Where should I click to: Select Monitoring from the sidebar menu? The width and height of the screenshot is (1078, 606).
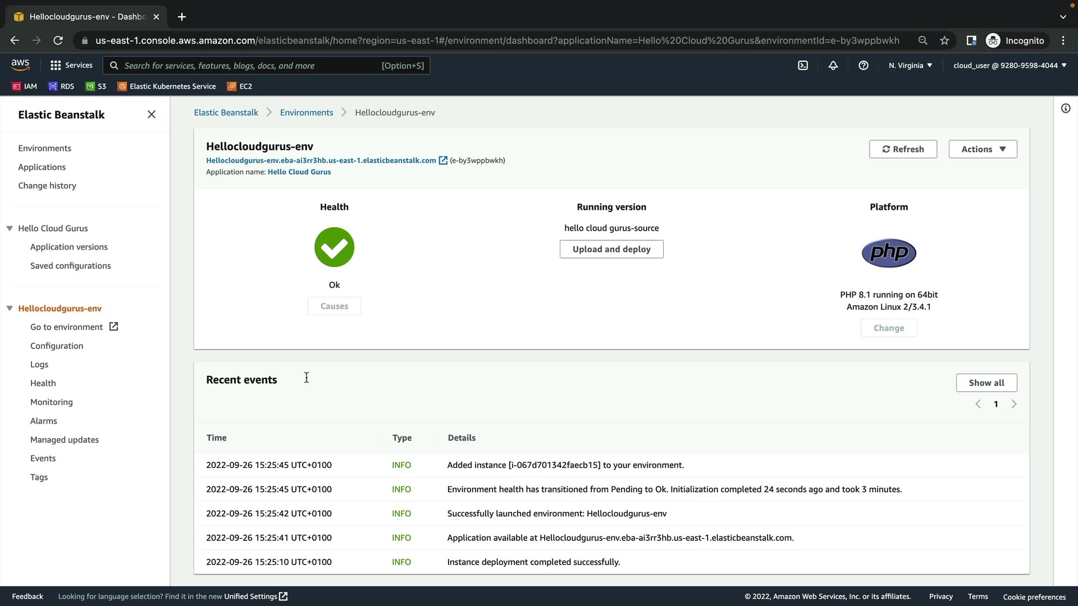[x=52, y=402]
